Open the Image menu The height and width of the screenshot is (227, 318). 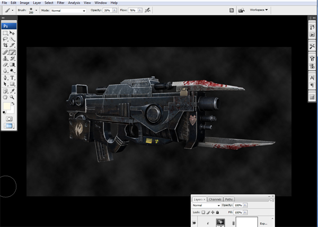tap(24, 3)
